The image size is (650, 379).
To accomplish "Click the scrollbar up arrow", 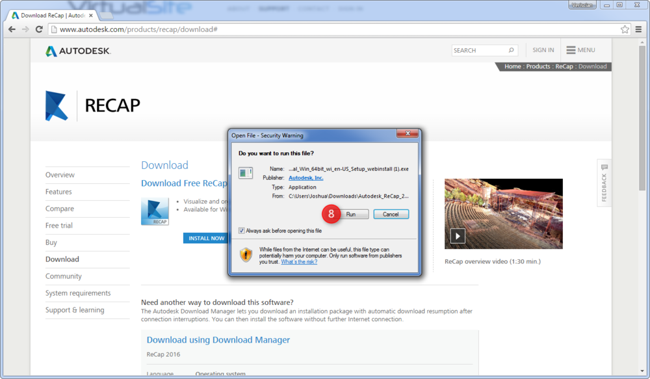I will click(642, 42).
